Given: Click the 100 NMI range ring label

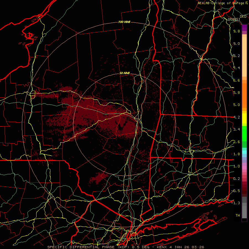Looking at the screenshot, I should pos(124,22).
